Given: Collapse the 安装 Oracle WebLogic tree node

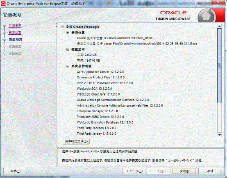Looking at the screenshot, I should coord(62,27).
